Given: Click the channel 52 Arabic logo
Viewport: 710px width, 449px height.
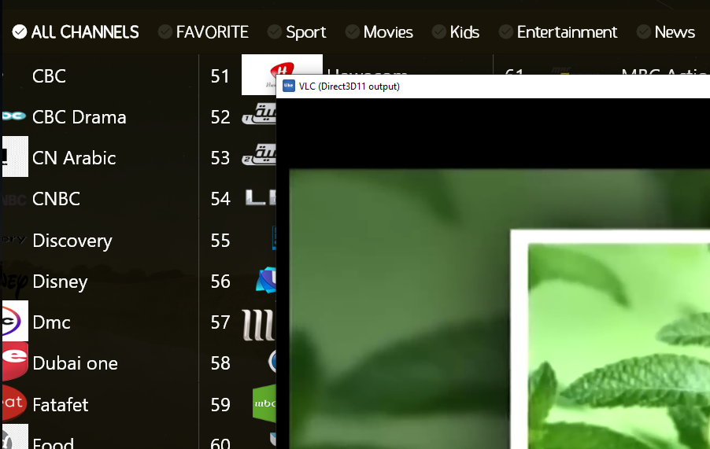Looking at the screenshot, I should [259, 114].
